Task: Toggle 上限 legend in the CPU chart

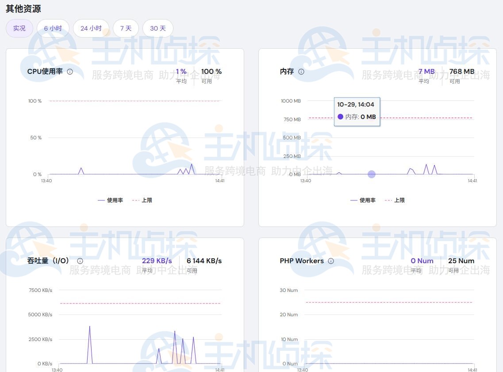Action: (142, 200)
